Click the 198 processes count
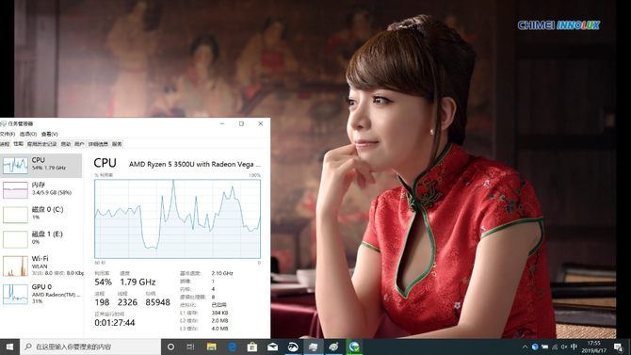The image size is (631, 355). tap(102, 302)
